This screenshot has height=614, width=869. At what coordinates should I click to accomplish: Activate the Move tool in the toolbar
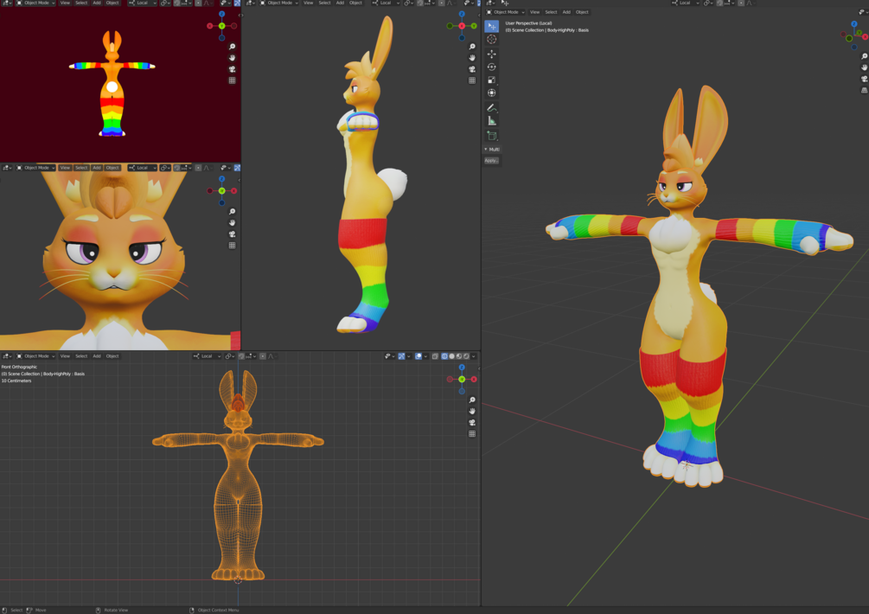(492, 54)
